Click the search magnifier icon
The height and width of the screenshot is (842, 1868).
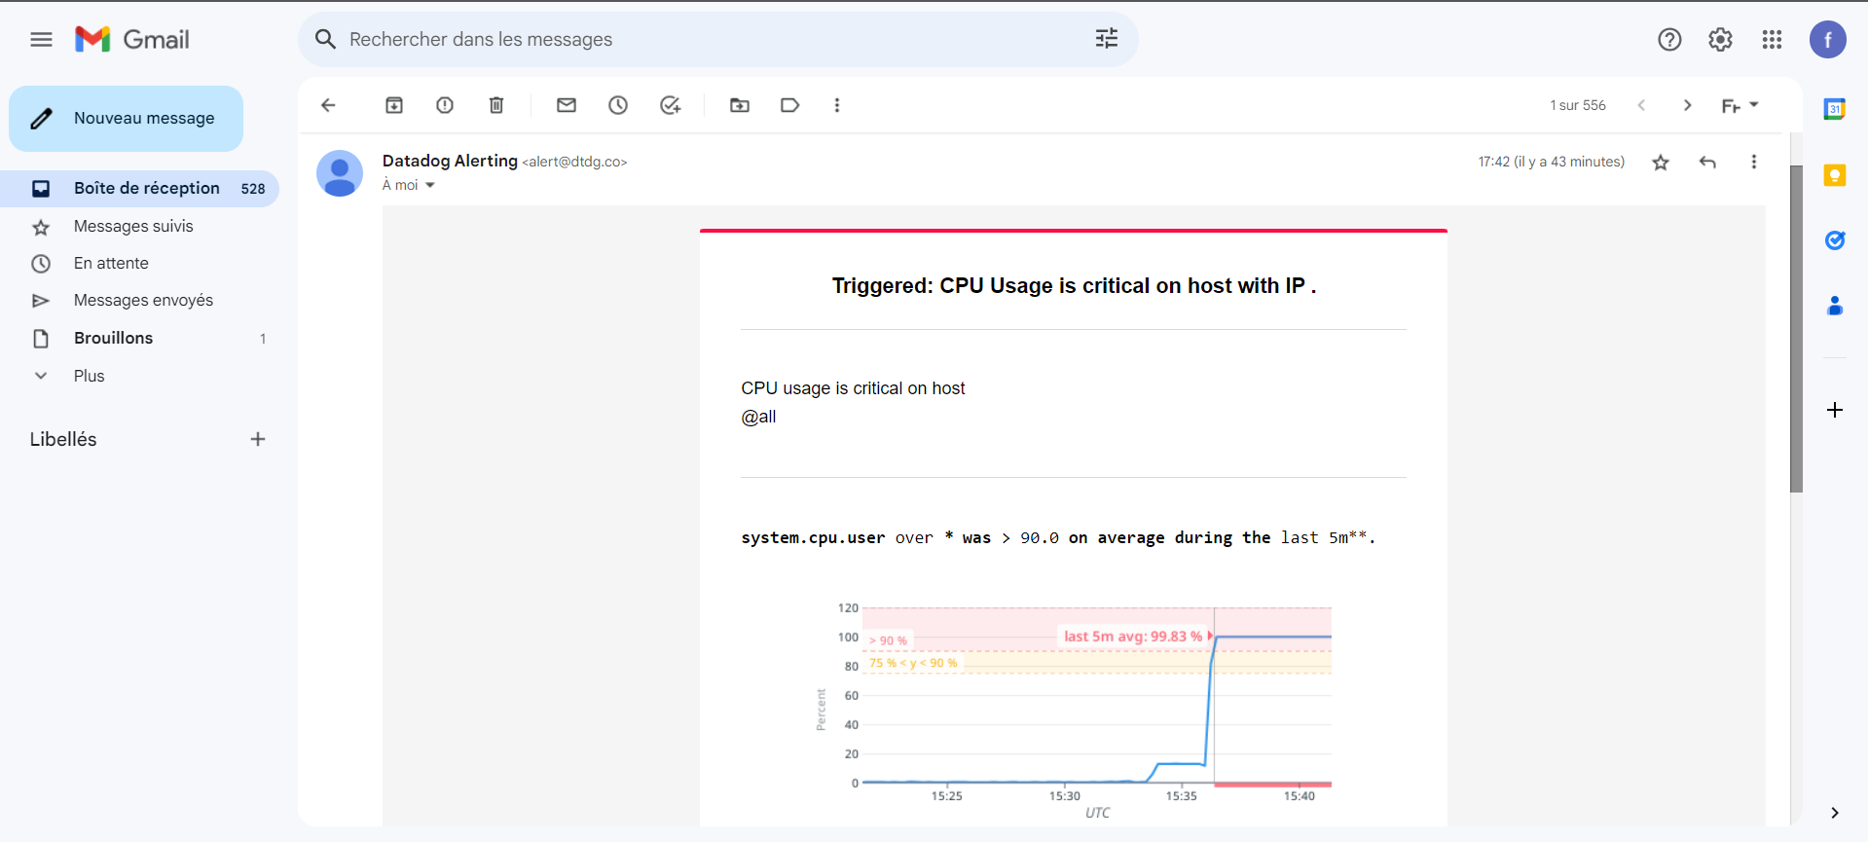coord(326,40)
